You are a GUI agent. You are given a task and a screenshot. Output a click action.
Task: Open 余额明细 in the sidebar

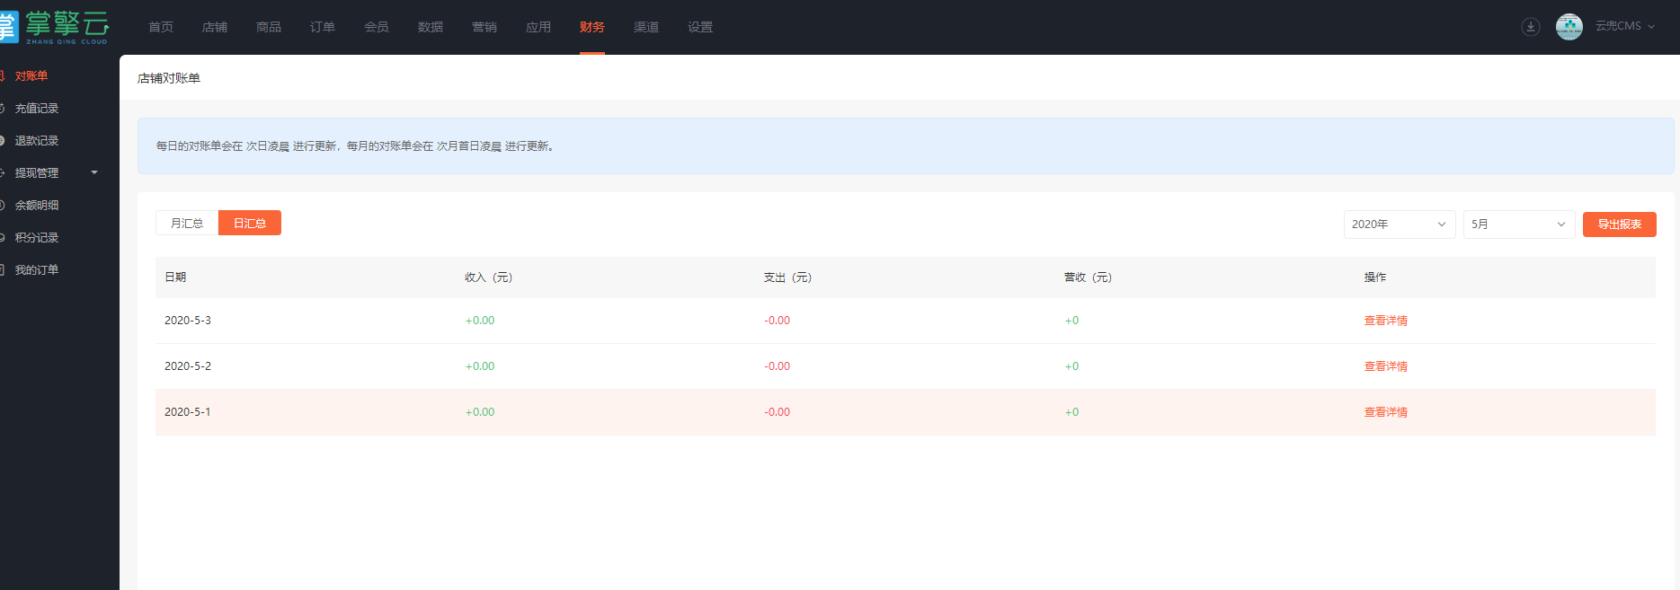tap(37, 206)
